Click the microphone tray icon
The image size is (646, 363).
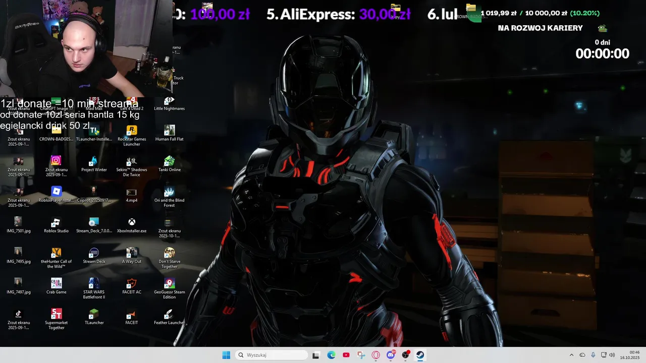(593, 355)
